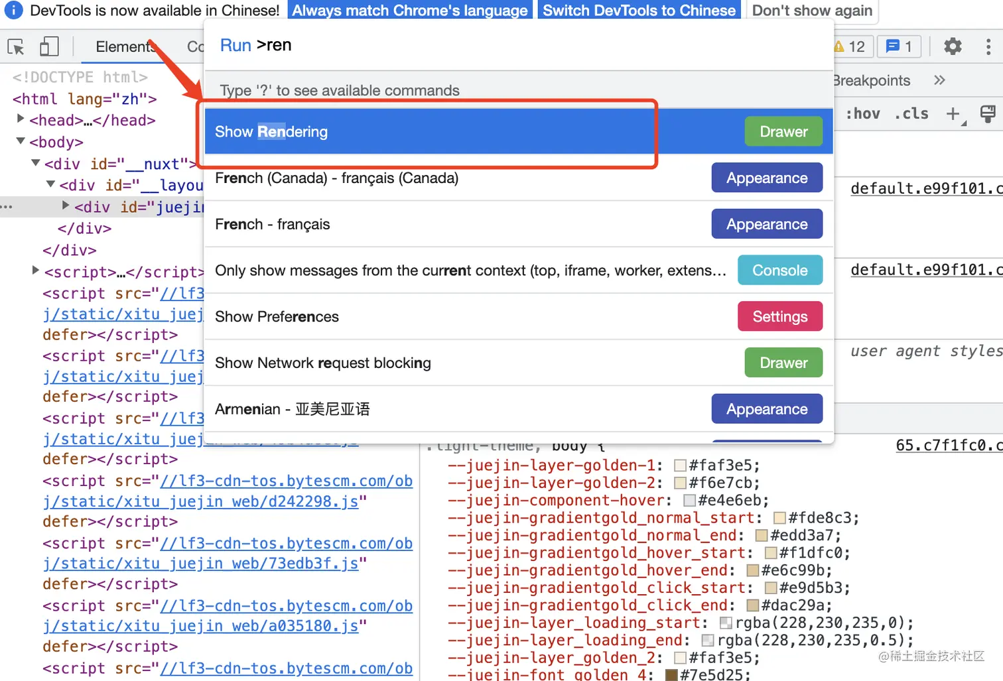Open the #faf3e5 swatch for juejin-layer-golden-1

[x=680, y=465]
